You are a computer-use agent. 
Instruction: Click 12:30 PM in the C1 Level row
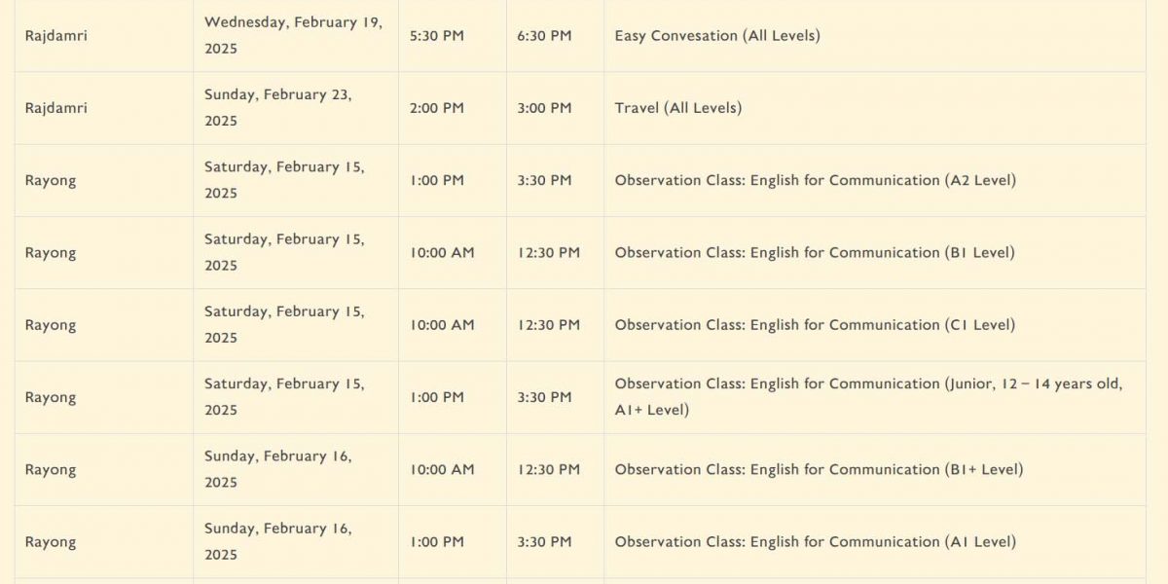(549, 324)
